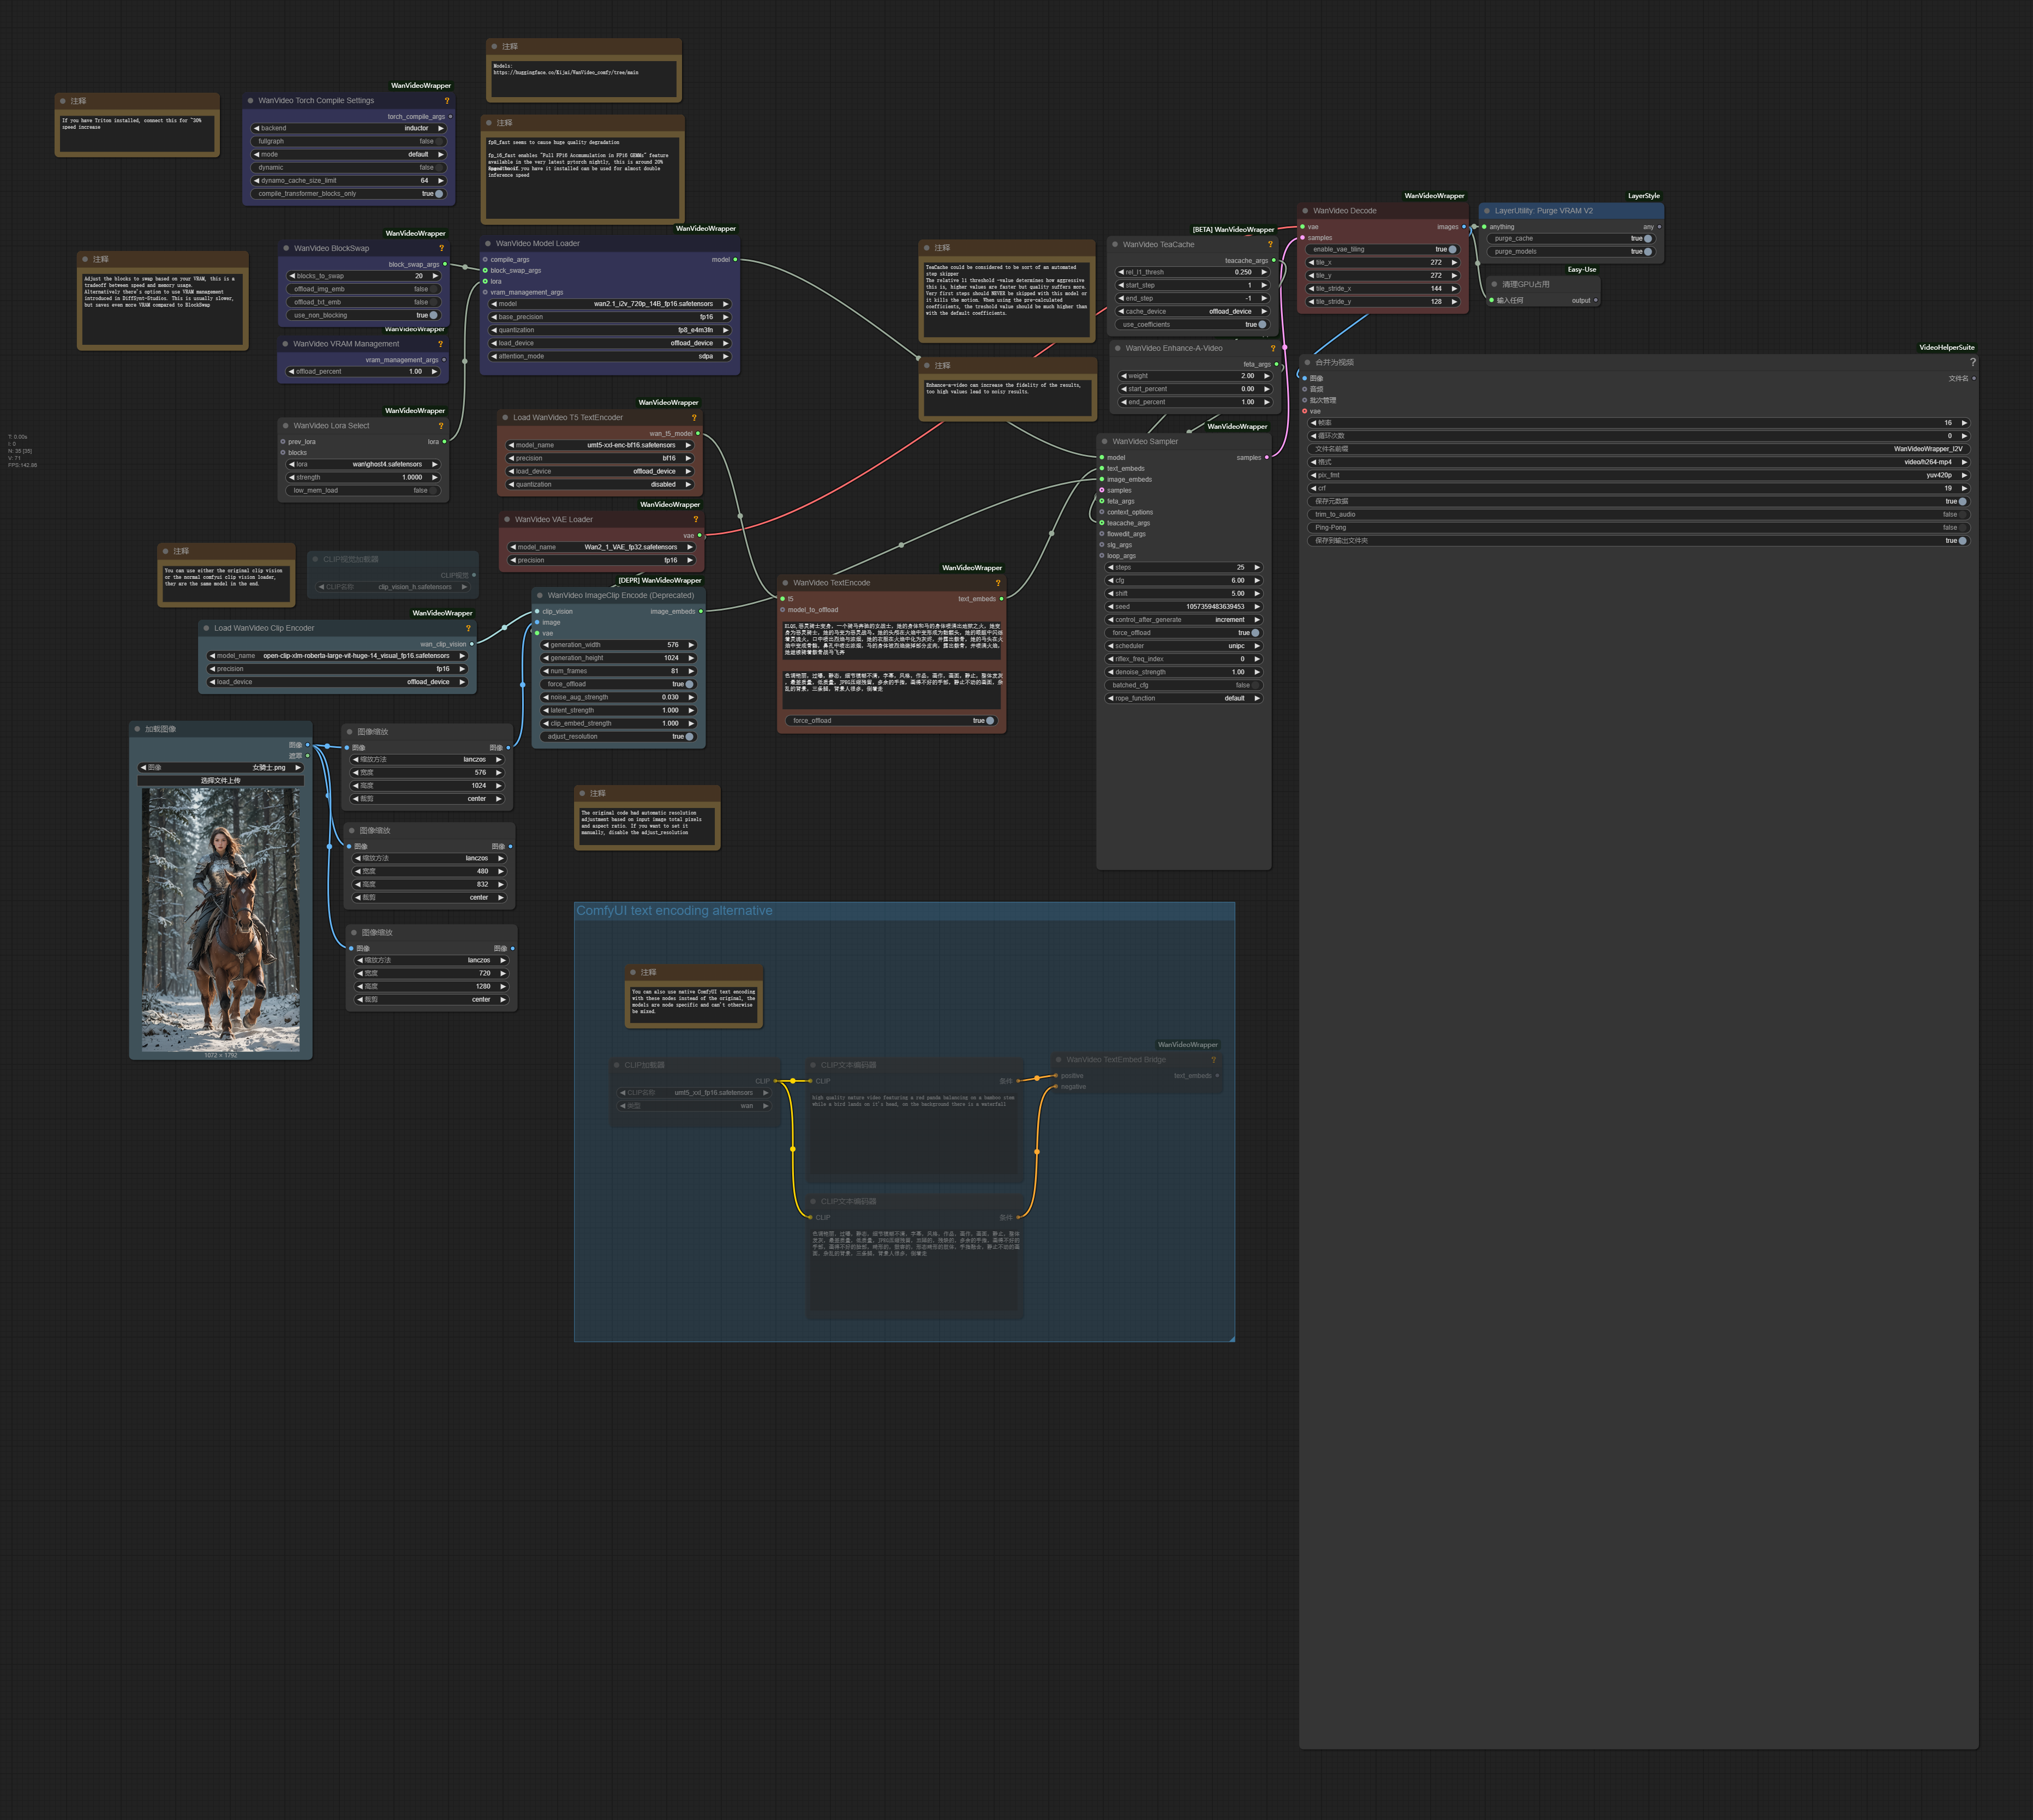Click help icon on WanVideo TextEncode node

997,583
